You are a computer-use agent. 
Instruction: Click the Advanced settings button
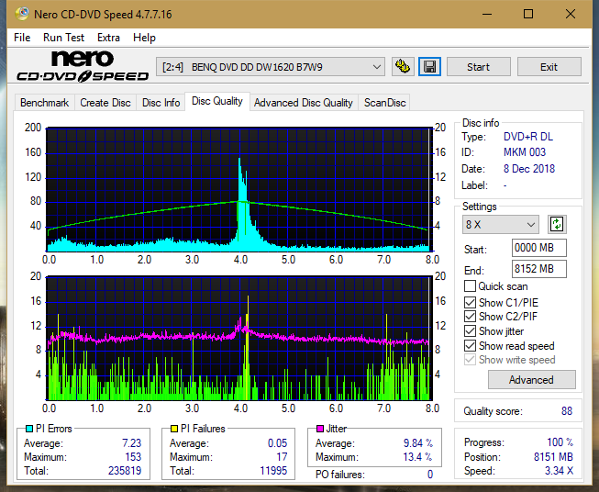point(531,380)
